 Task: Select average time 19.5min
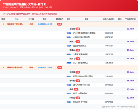131,42
